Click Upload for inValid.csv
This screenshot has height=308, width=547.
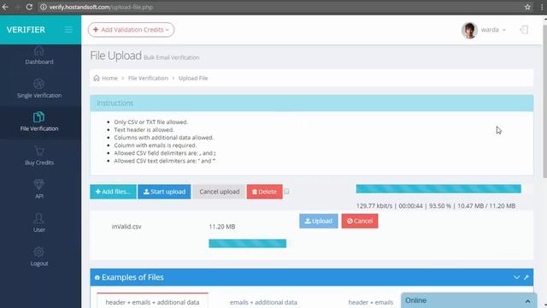click(319, 221)
